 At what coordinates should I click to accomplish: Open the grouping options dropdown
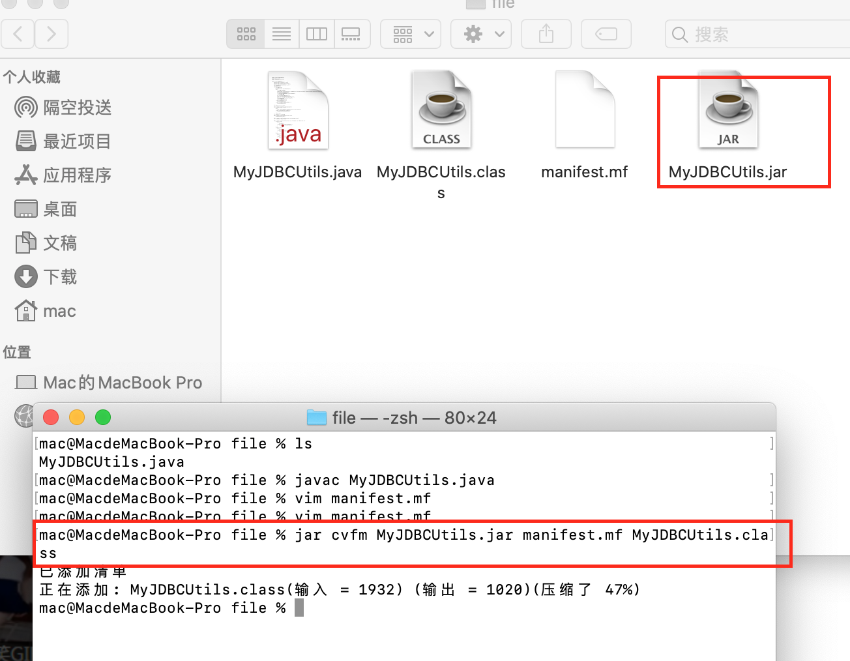[x=411, y=33]
